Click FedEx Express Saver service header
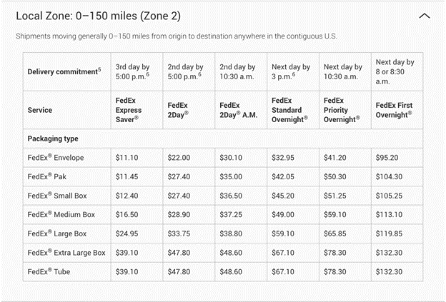 click(x=129, y=110)
